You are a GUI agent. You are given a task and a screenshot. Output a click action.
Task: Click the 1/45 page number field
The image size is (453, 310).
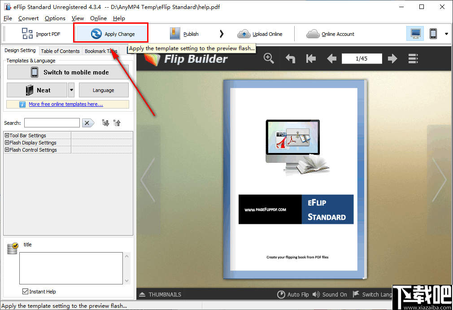click(x=362, y=59)
